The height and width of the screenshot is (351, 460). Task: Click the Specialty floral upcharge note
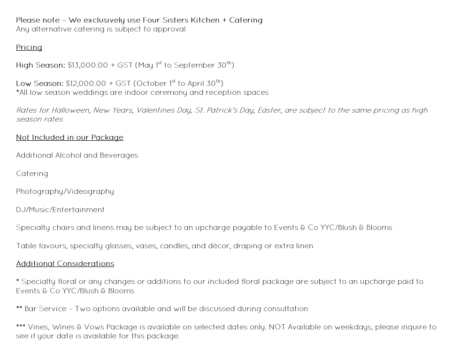pos(220,286)
